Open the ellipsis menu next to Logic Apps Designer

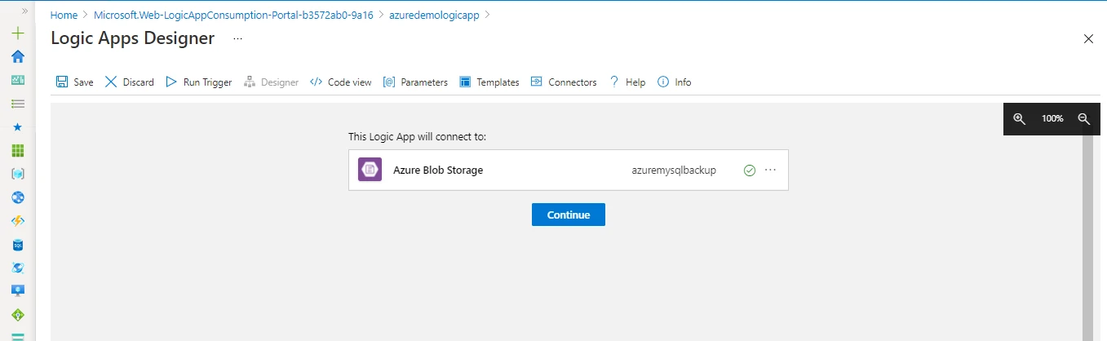click(x=237, y=38)
